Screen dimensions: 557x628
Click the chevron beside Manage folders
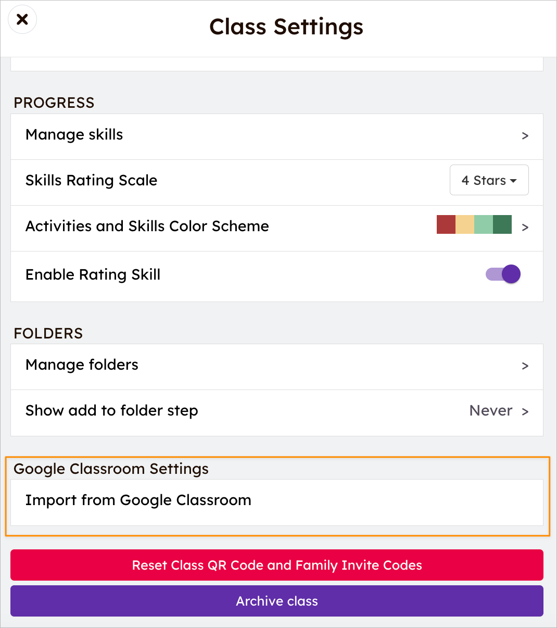point(525,366)
